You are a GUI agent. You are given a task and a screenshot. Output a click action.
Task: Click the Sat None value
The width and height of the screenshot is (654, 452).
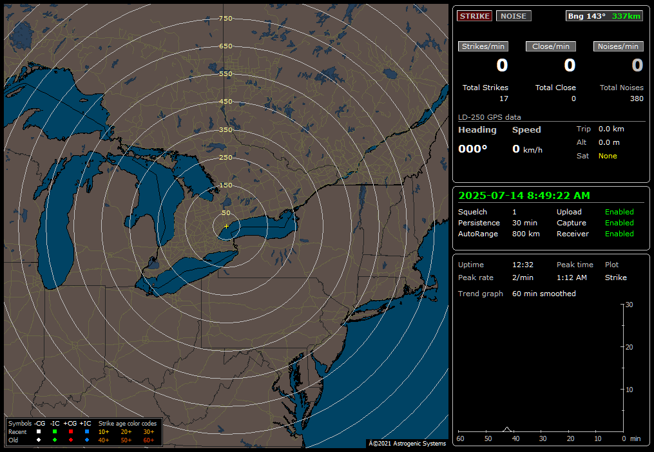(x=608, y=156)
